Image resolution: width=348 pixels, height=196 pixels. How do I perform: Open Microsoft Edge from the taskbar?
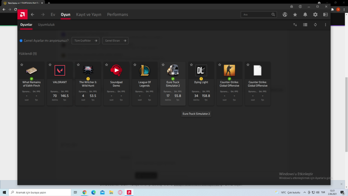[x=94, y=192]
